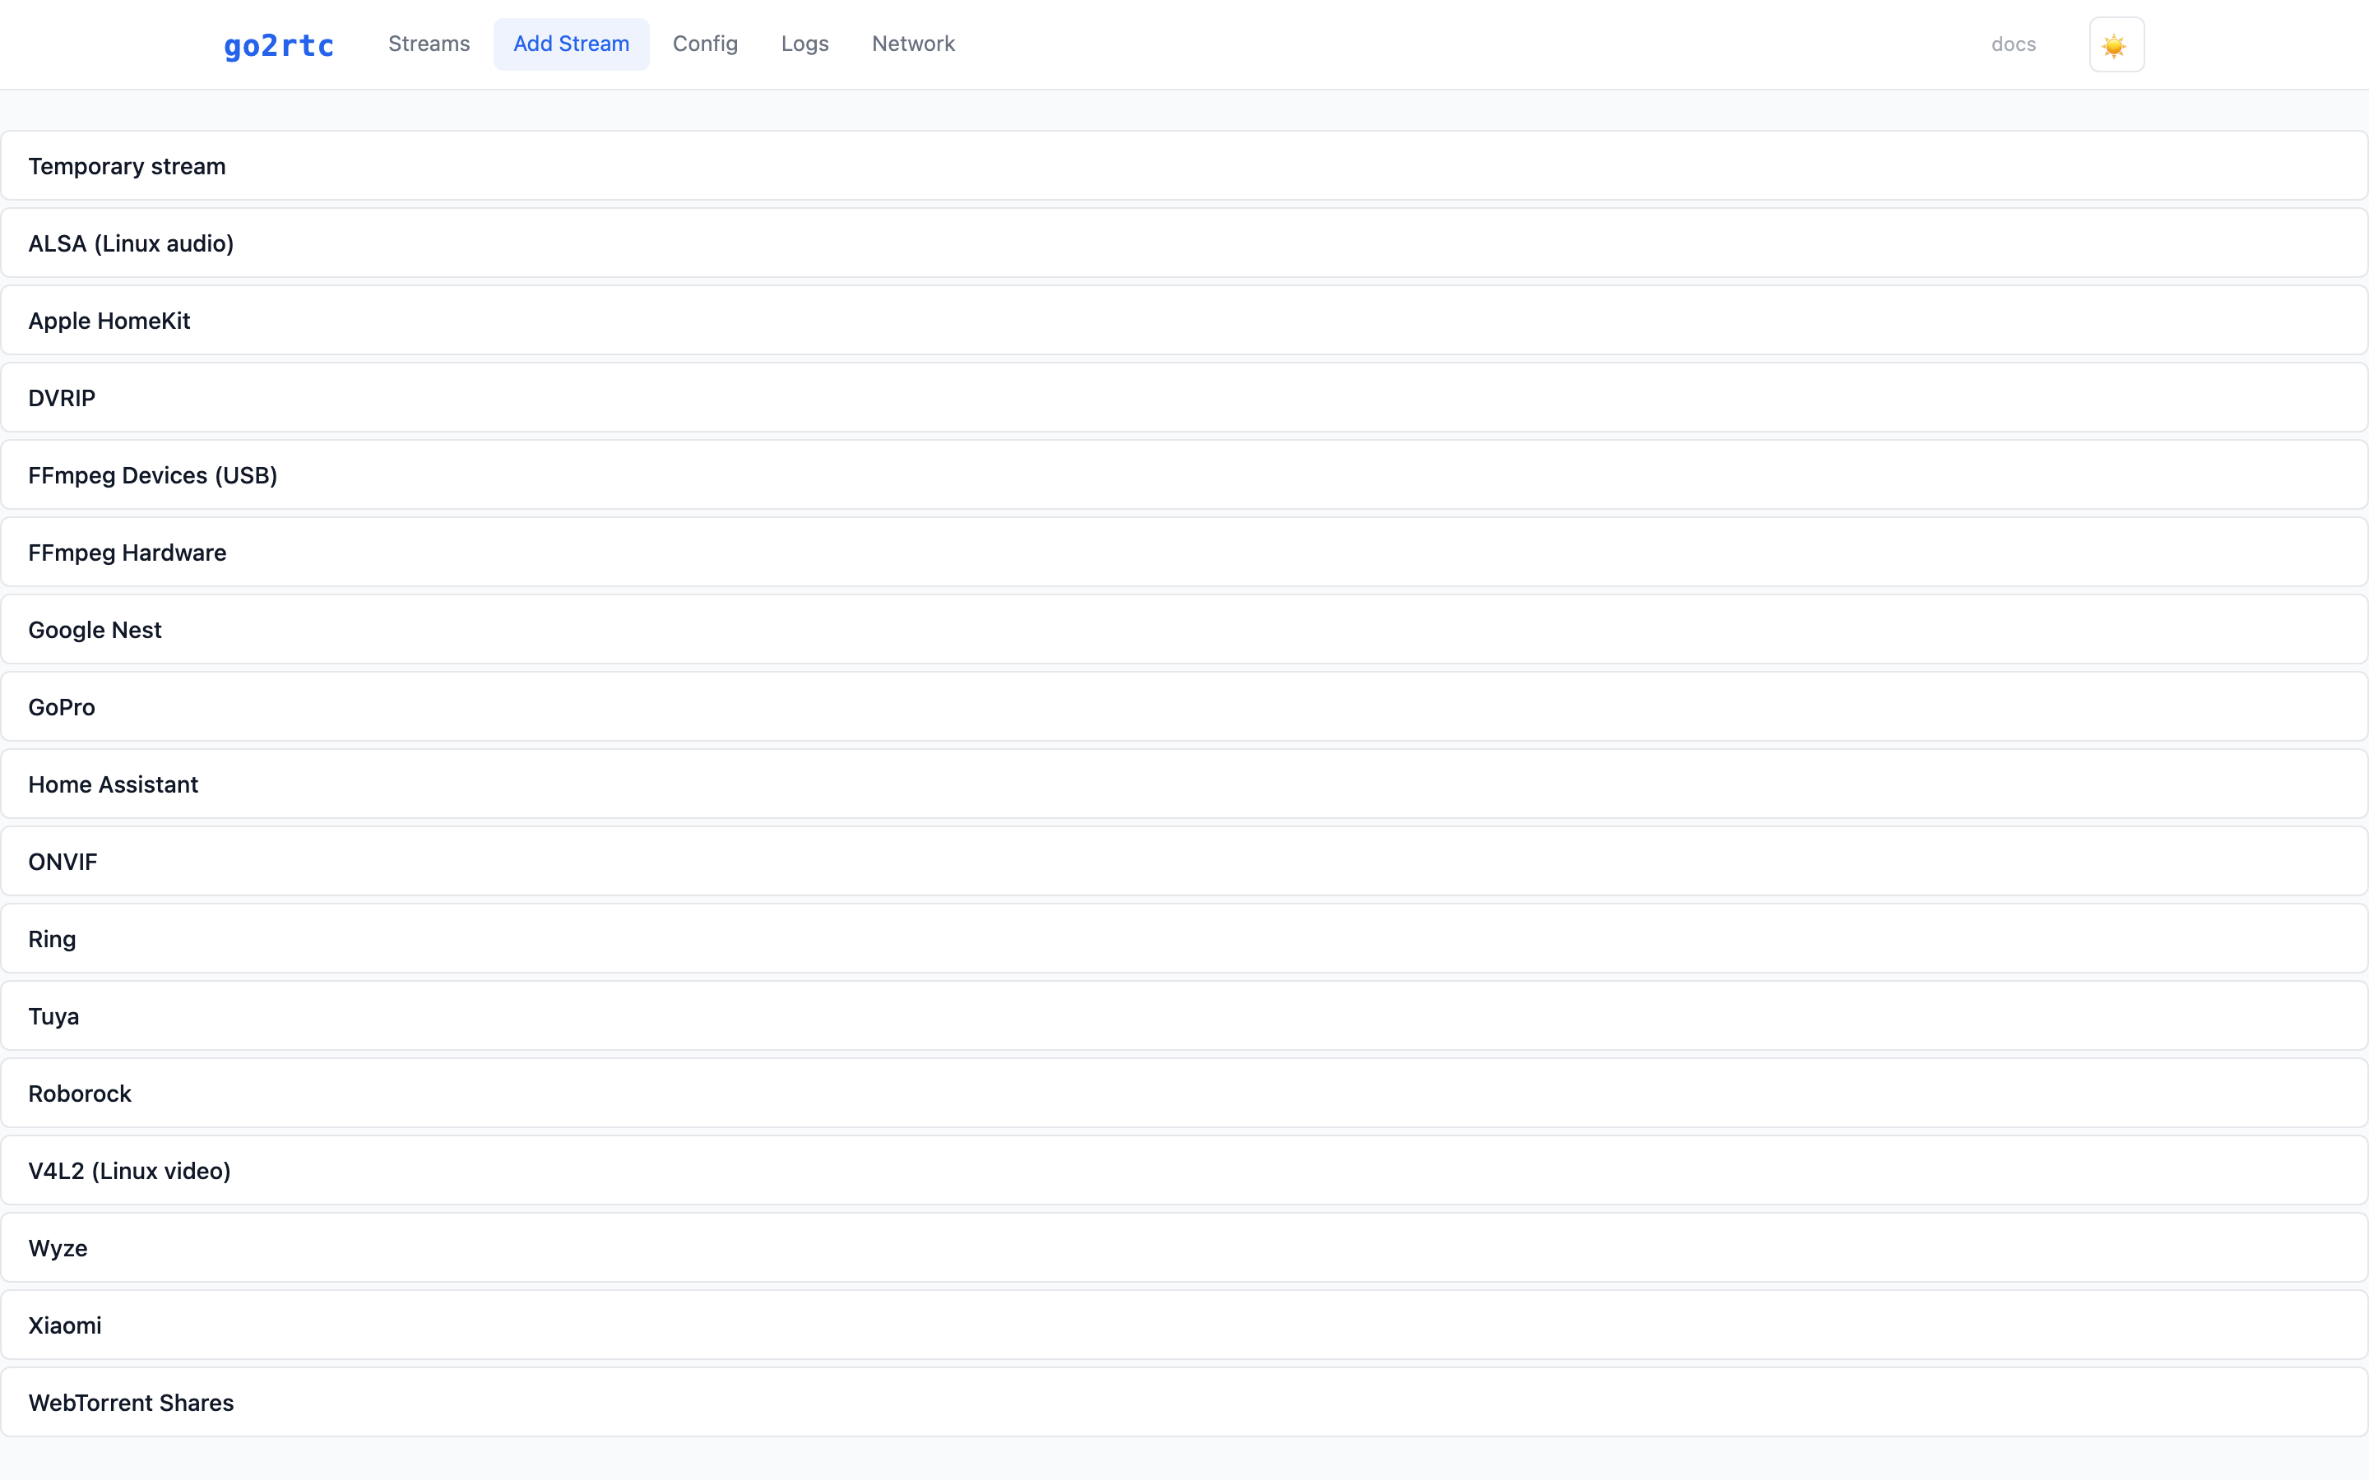The height and width of the screenshot is (1480, 2369).
Task: Open the Logs tab
Action: click(804, 44)
